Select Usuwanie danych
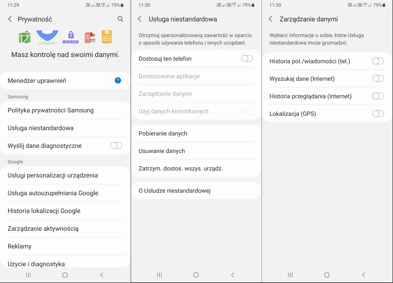This screenshot has width=393, height=283. (162, 151)
